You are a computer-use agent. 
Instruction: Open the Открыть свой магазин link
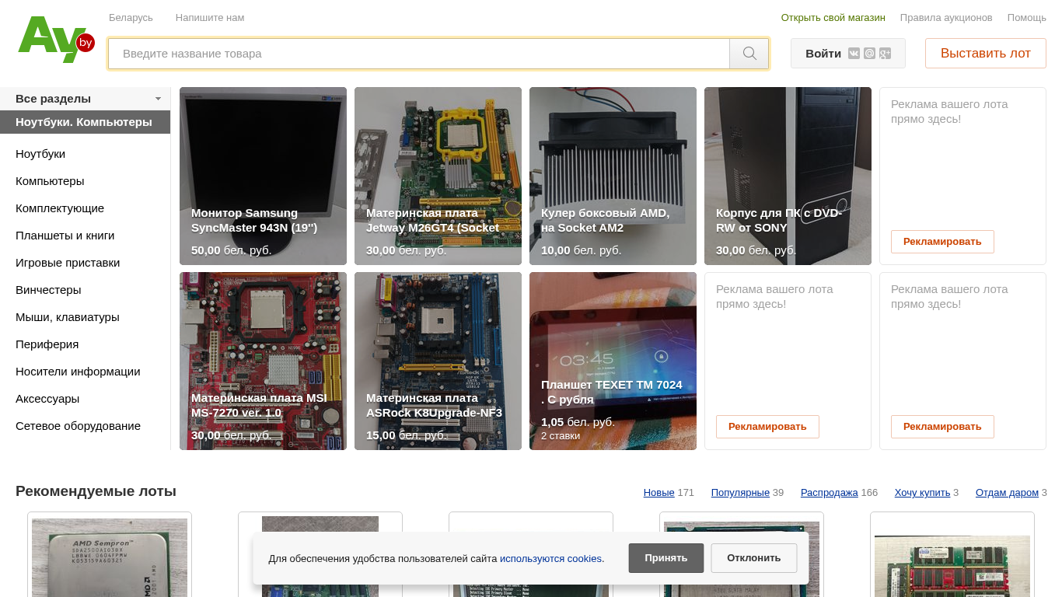[x=833, y=17]
